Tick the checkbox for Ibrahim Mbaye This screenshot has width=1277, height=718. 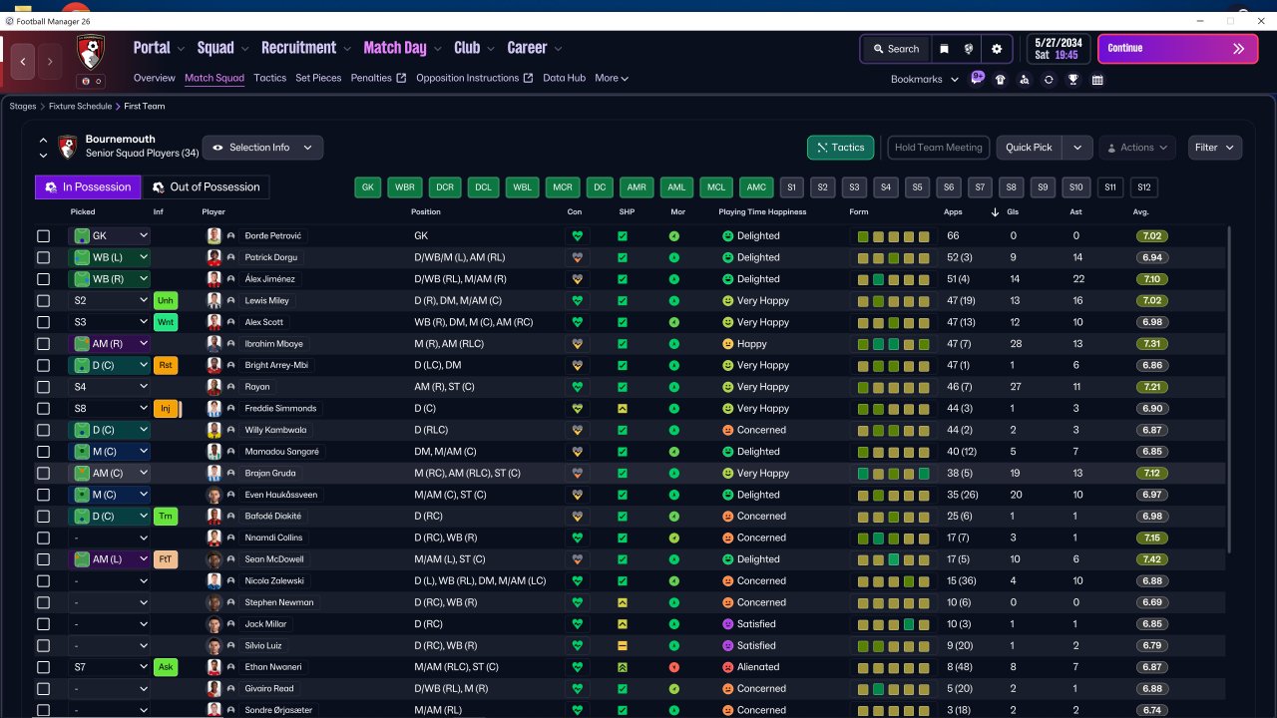click(x=43, y=344)
